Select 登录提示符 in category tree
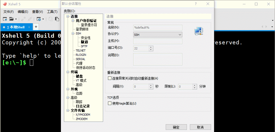 pos(89,25)
